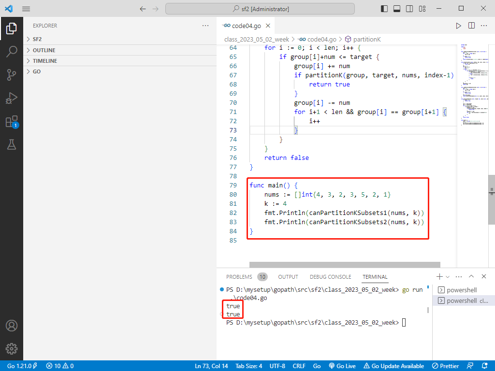Go forward with the right arrow

pos(155,9)
